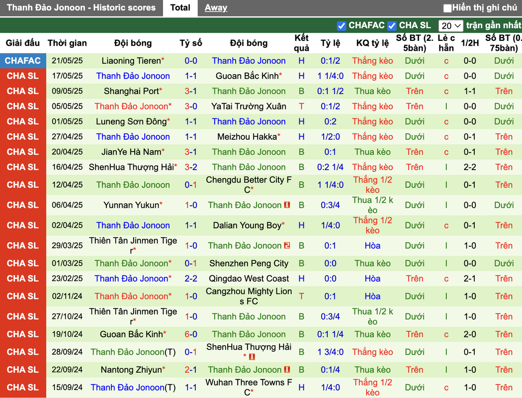Click the 3-2 score of ShenHua Thượng Hải match
The height and width of the screenshot is (398, 522).
(x=191, y=167)
